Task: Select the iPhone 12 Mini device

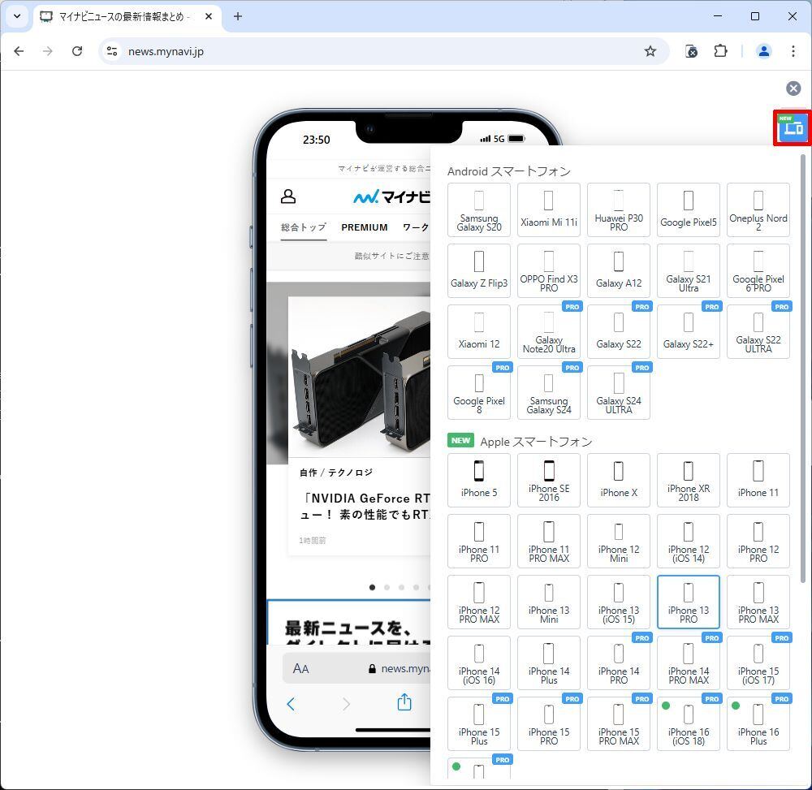Action: coord(618,542)
